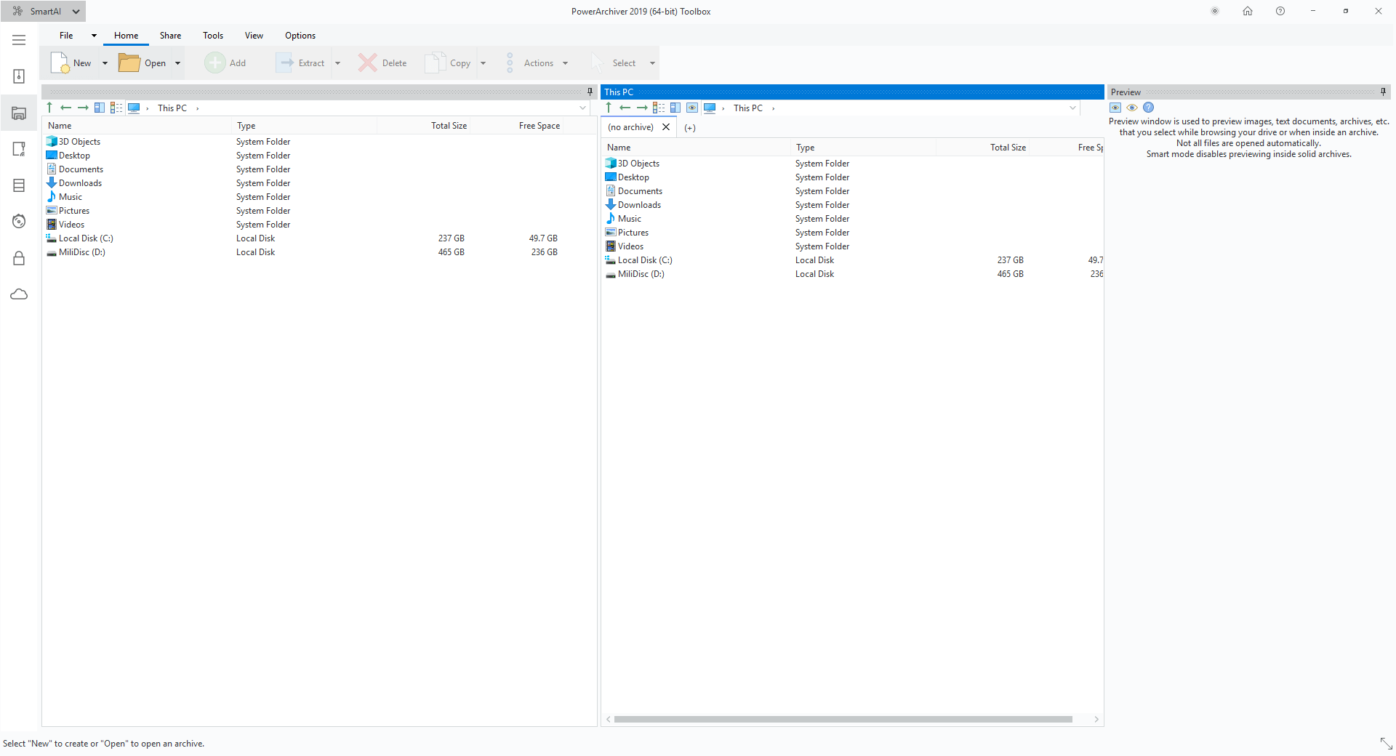Click the archive icon in left sidebar

[x=19, y=76]
